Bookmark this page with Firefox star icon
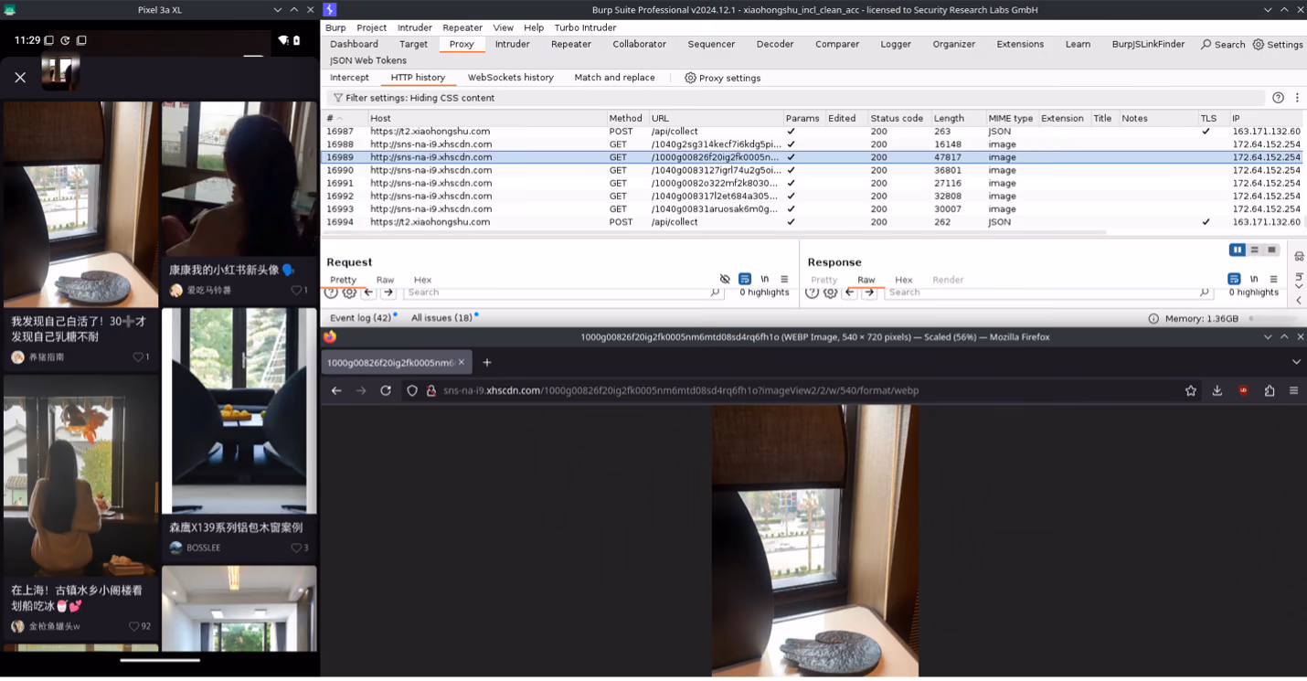 pos(1190,390)
